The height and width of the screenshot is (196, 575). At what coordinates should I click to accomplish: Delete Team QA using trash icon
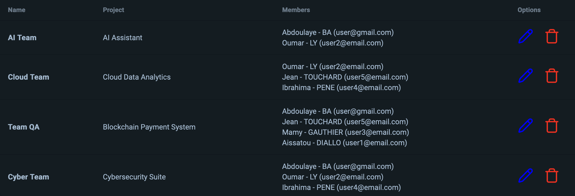tap(552, 126)
